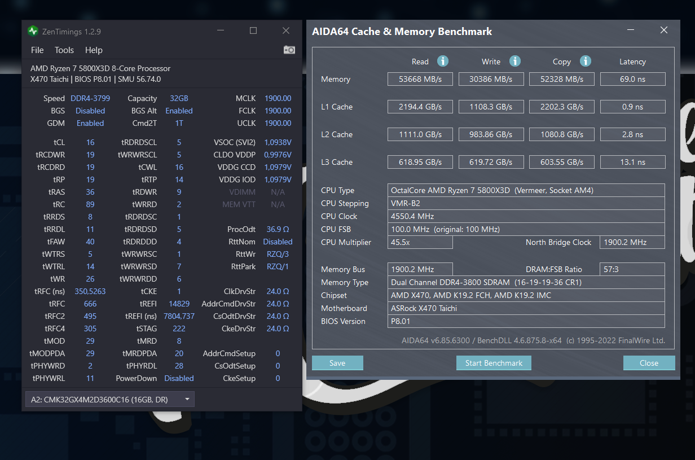Click the Memory Read value 53668 MB/s

420,79
